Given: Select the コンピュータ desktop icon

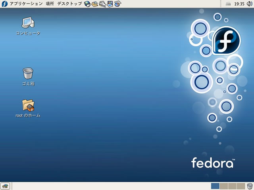Looking at the screenshot, I should coord(28,23).
